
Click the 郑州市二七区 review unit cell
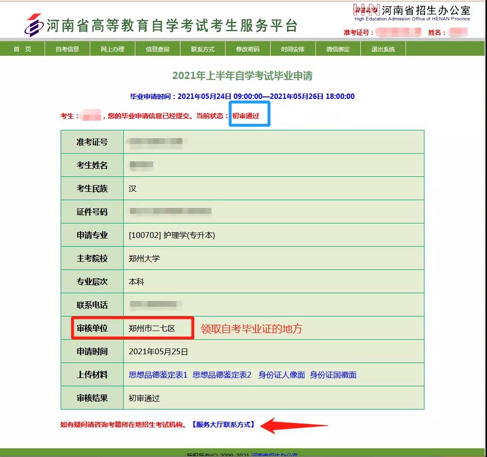click(x=152, y=329)
